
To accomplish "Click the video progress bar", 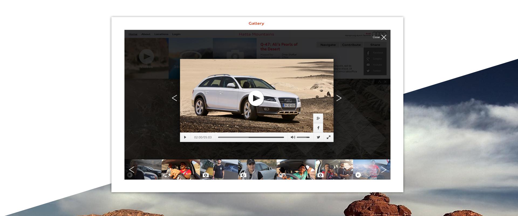I will tap(251, 137).
